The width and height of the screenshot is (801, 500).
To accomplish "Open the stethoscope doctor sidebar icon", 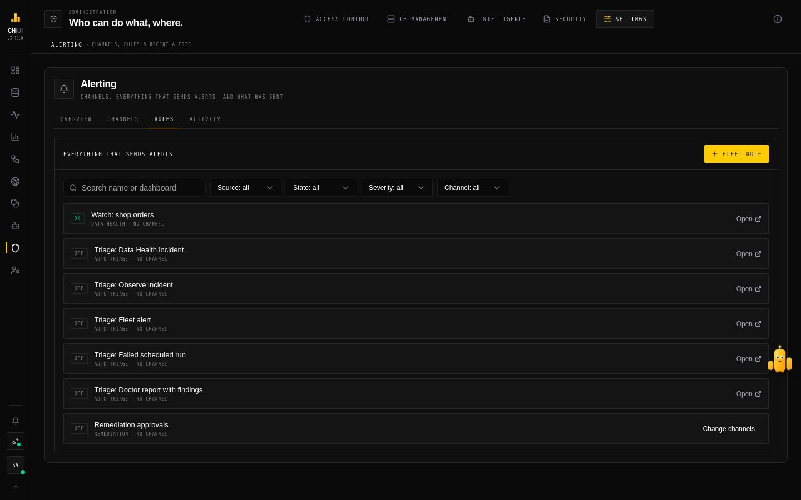I will [15, 204].
